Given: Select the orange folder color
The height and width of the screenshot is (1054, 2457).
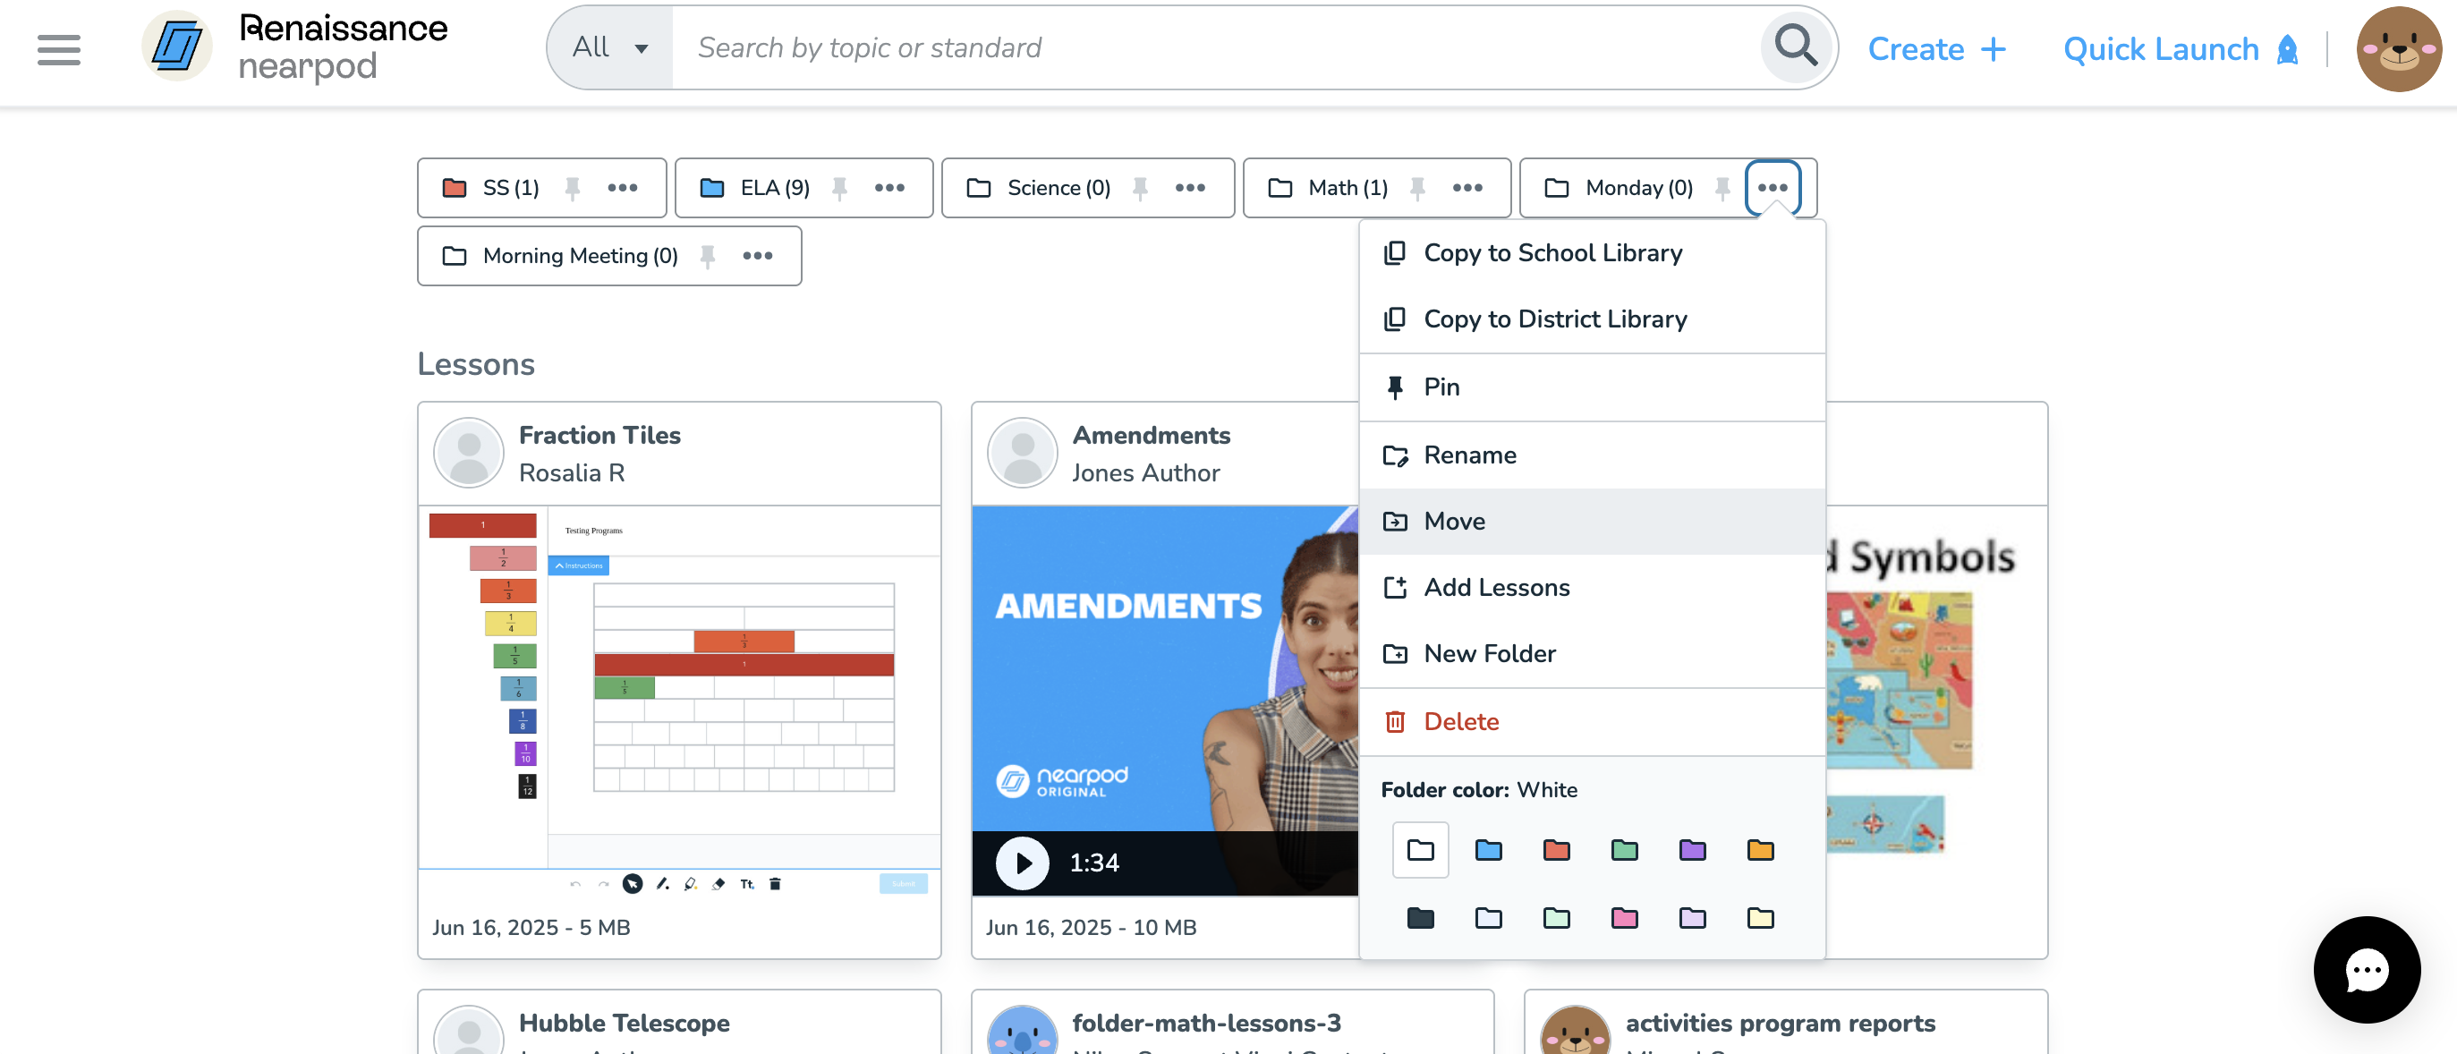Looking at the screenshot, I should [x=1760, y=849].
